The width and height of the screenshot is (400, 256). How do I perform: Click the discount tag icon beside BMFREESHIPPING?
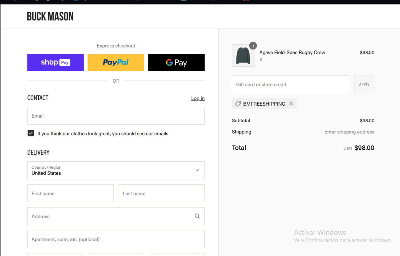[x=238, y=103]
